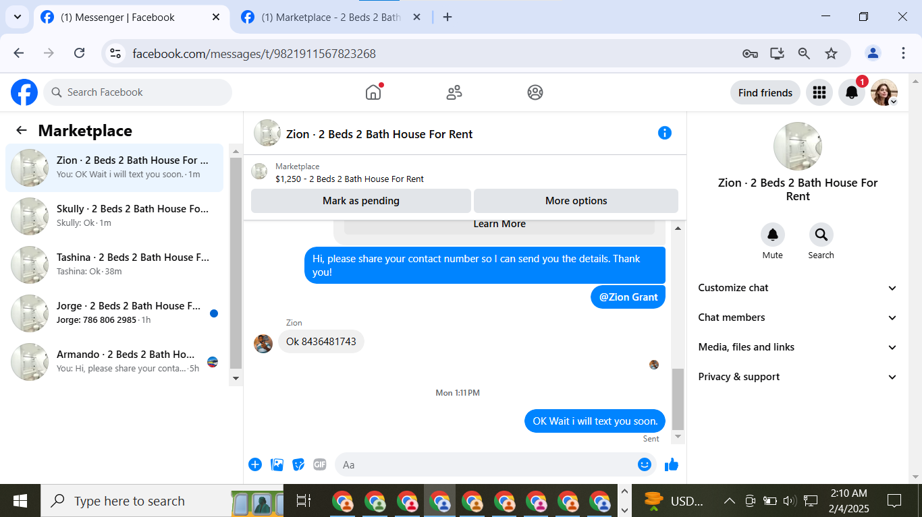Click the Mark as pending button
The width and height of the screenshot is (922, 517).
pos(361,201)
